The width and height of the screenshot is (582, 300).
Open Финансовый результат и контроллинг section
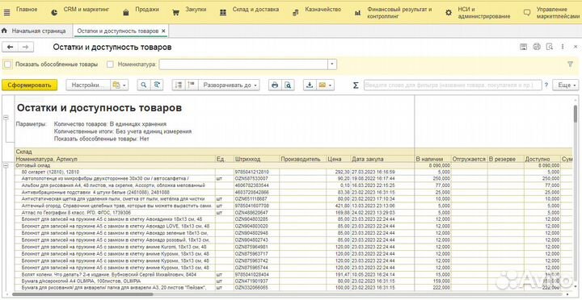[399, 13]
